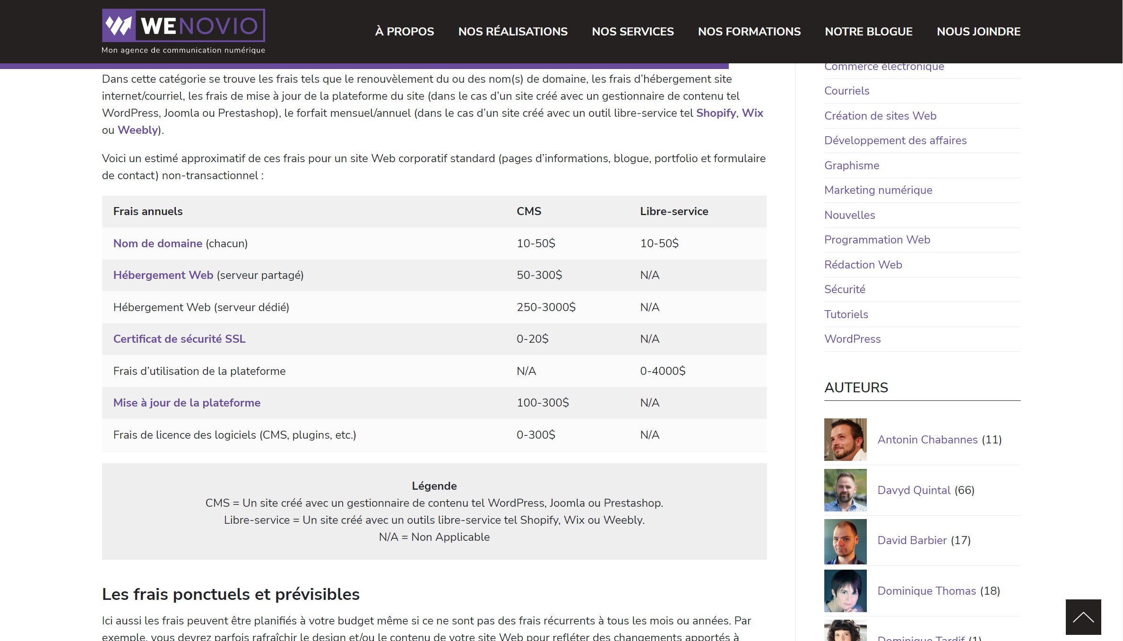Click Dominique Thomas's profile picture
The width and height of the screenshot is (1123, 641).
click(845, 591)
